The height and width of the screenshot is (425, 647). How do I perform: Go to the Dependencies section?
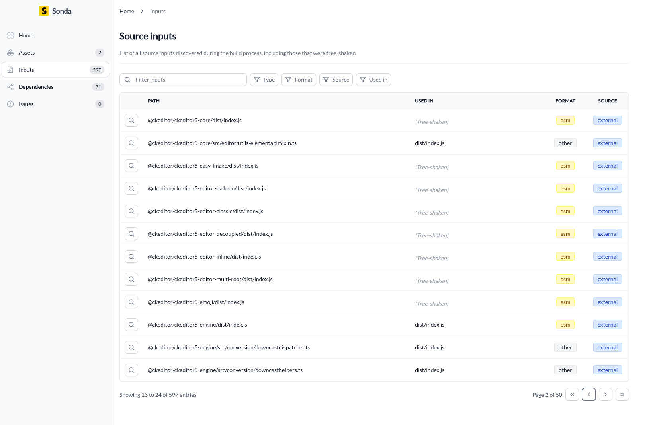55,87
